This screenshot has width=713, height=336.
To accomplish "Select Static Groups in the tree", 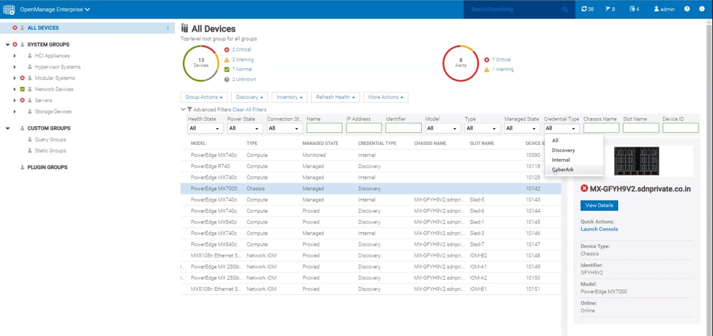I will pos(50,150).
